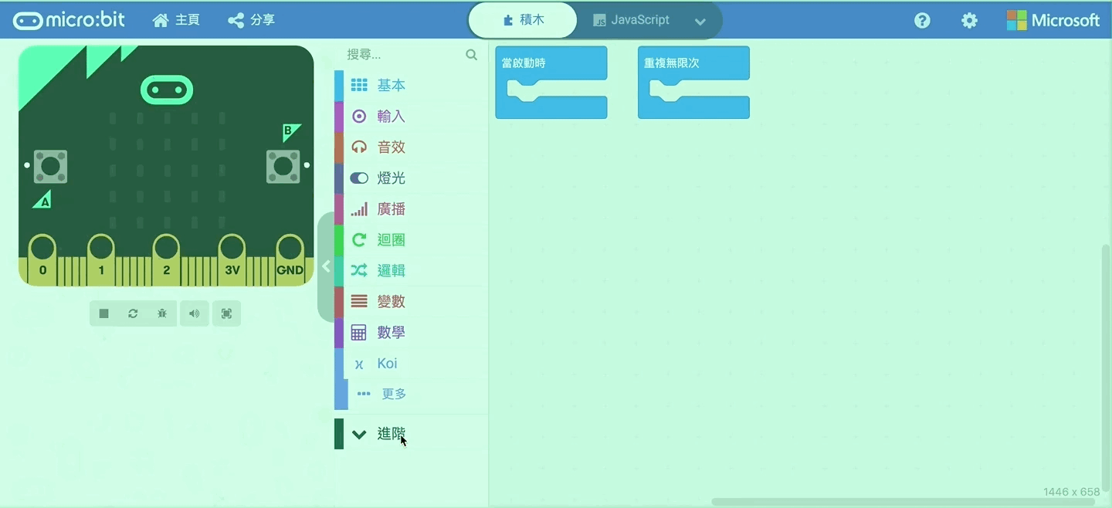Open the 輸入 block category
The image size is (1112, 508).
click(x=411, y=116)
